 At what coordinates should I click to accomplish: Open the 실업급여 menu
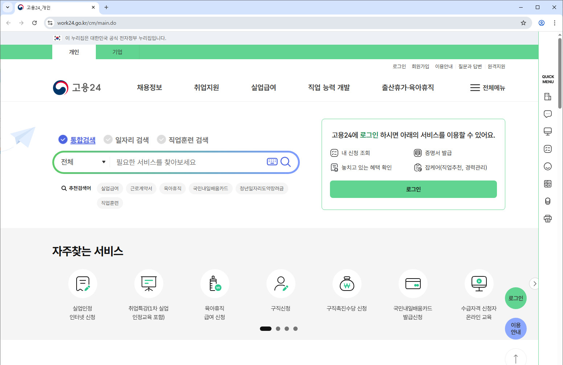tap(264, 88)
